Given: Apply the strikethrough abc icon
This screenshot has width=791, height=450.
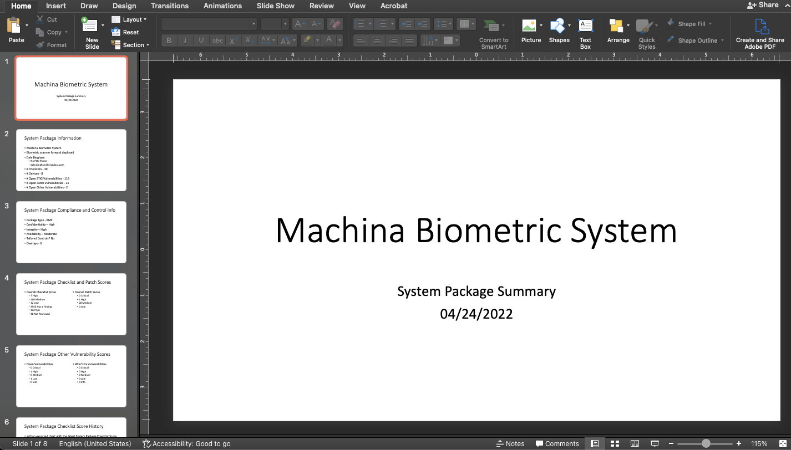Looking at the screenshot, I should pos(217,40).
